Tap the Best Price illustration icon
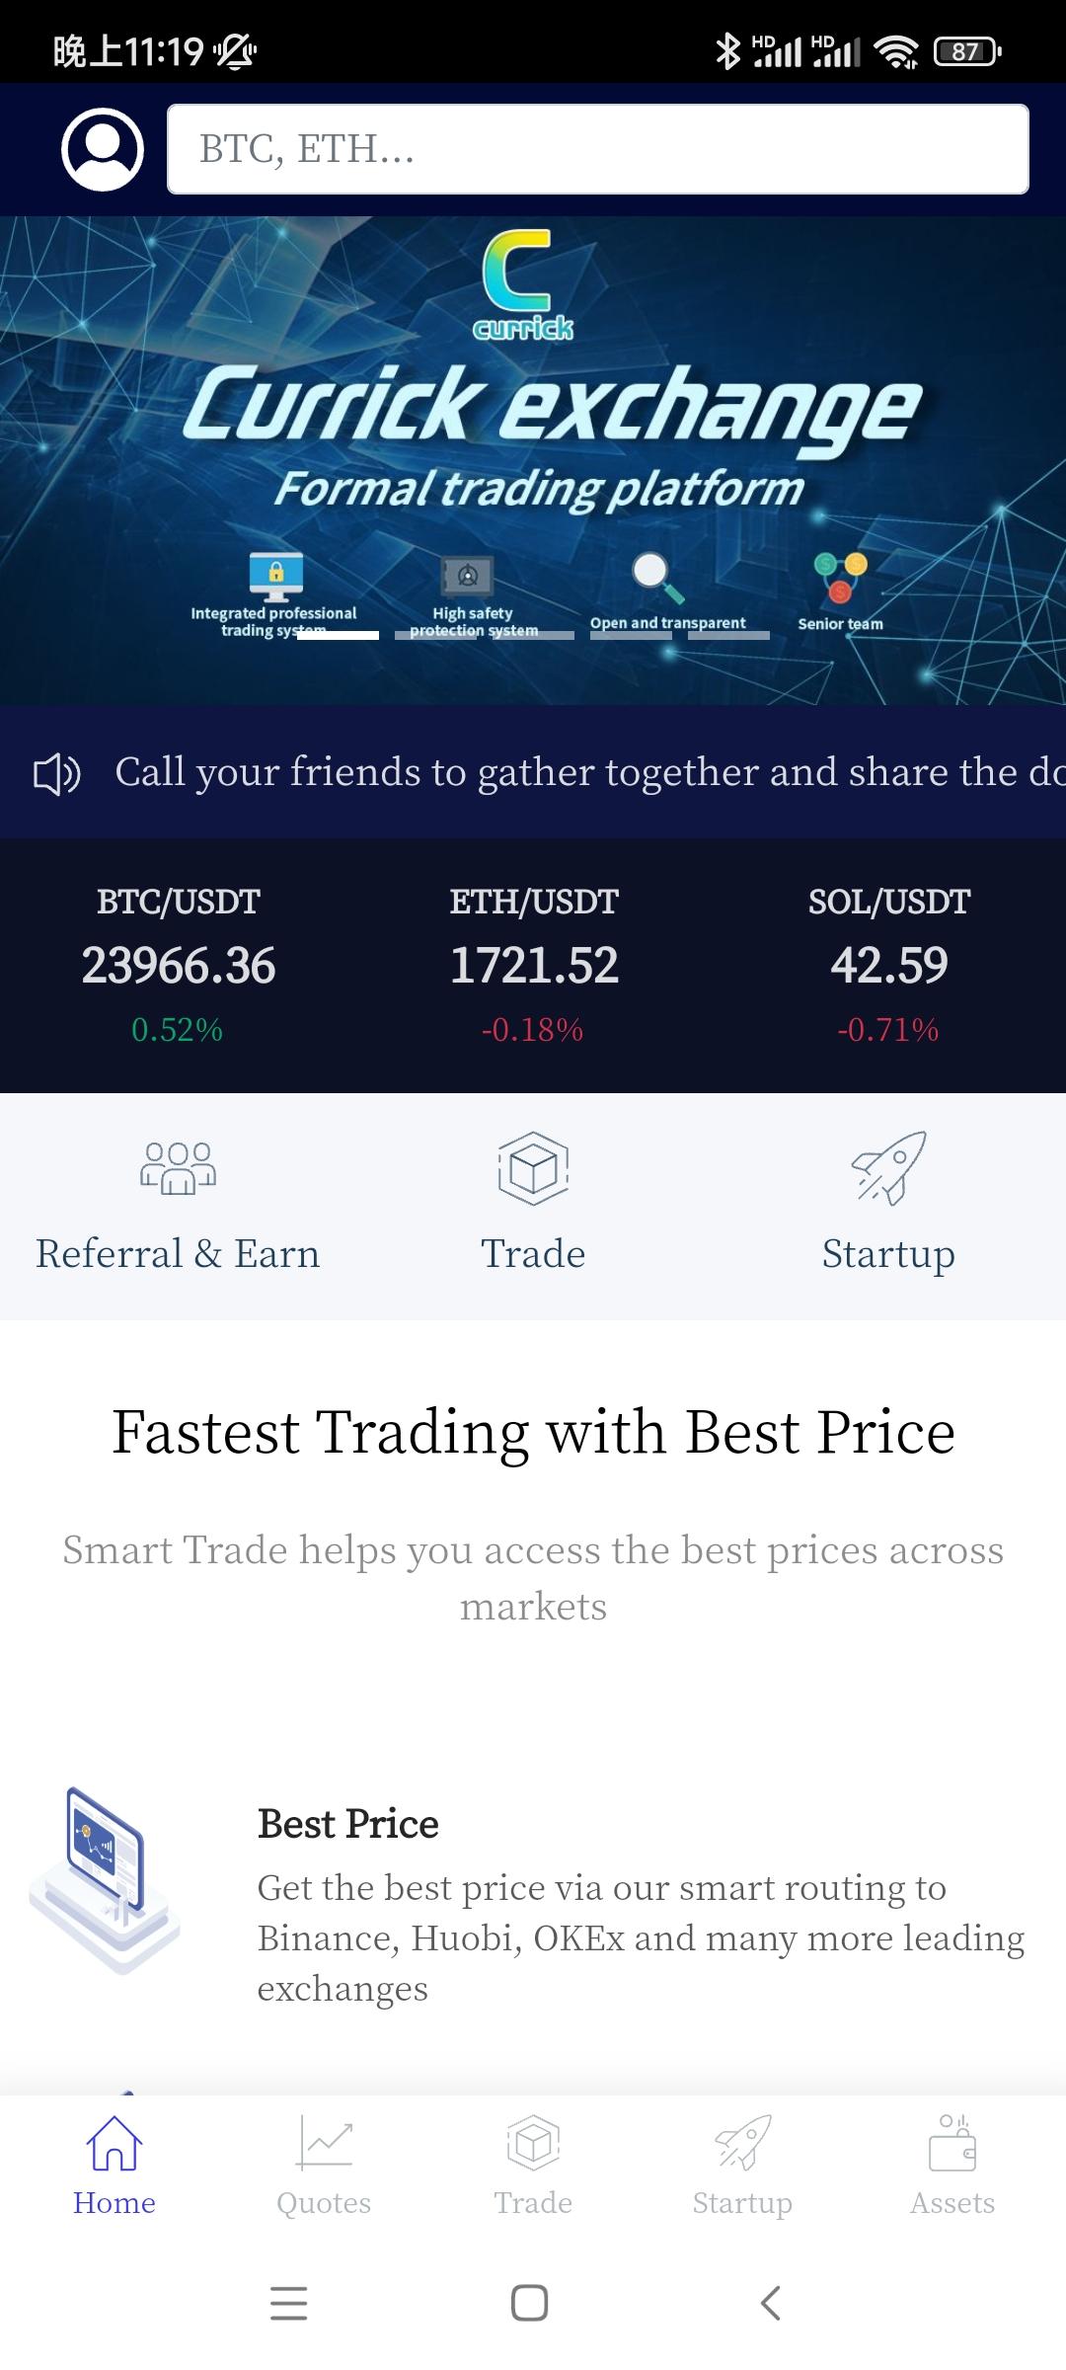The height and width of the screenshot is (2370, 1066). click(106, 1879)
